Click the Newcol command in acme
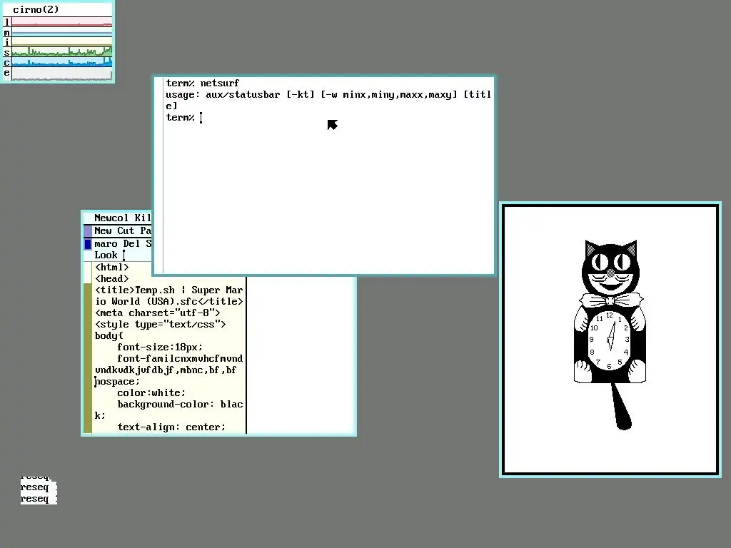This screenshot has height=548, width=731. [111, 218]
